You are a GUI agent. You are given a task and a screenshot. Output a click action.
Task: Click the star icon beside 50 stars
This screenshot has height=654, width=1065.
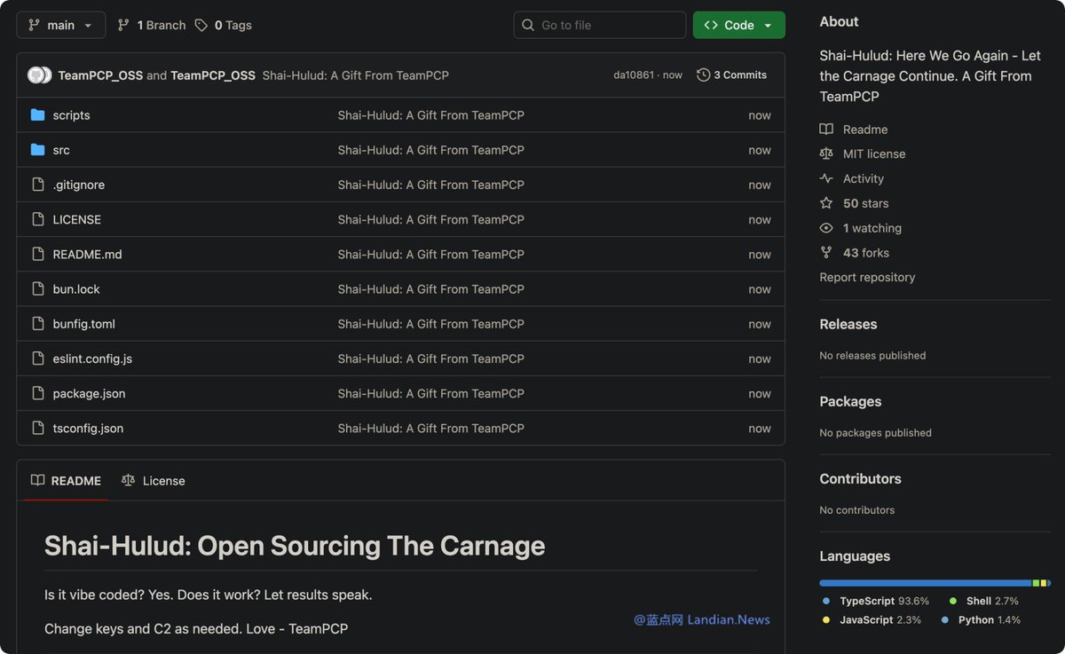click(826, 203)
